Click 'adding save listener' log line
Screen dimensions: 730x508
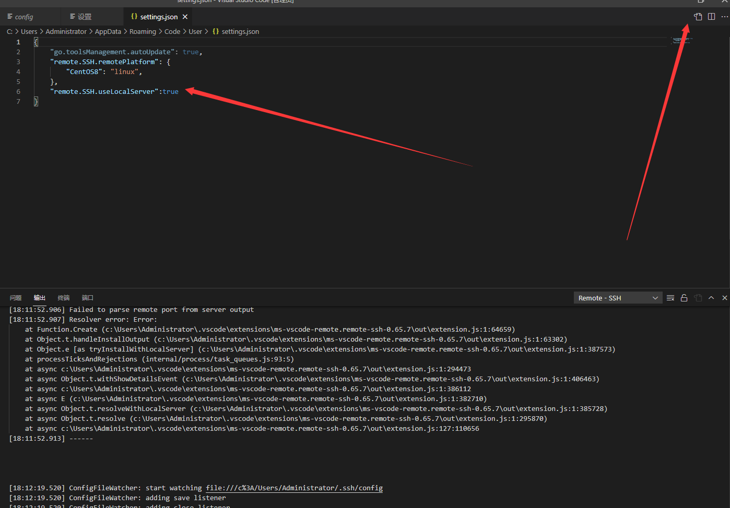coord(117,498)
